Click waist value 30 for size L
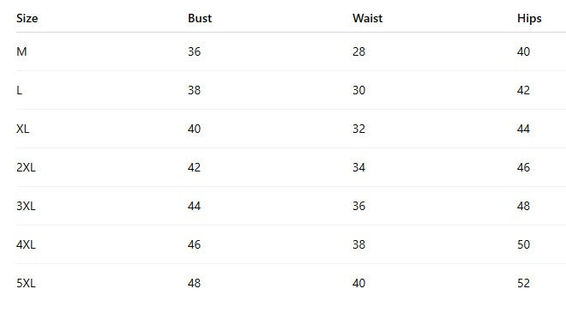This screenshot has width=566, height=319. click(358, 90)
